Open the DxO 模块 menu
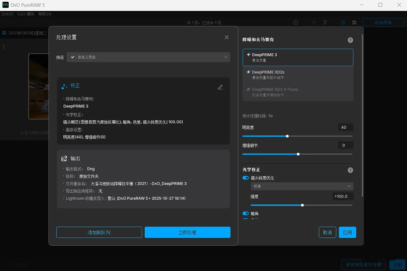The height and width of the screenshot is (271, 407). pos(26,14)
